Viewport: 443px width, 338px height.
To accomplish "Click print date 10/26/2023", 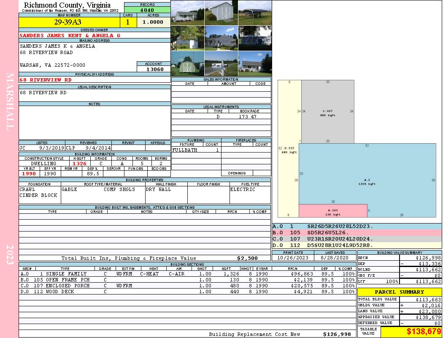I will pos(293,258).
